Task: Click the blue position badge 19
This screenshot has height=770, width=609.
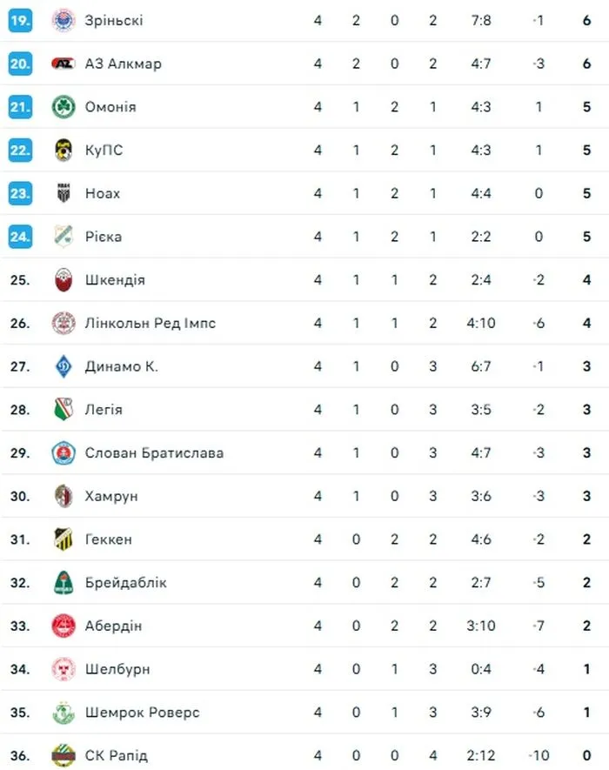Action: click(20, 20)
